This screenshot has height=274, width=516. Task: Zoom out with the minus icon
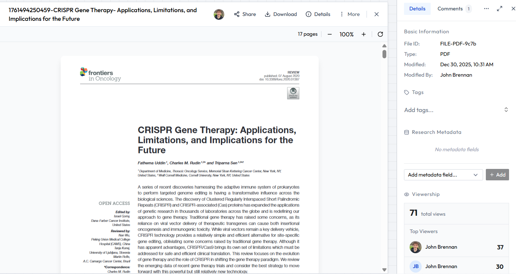click(330, 34)
